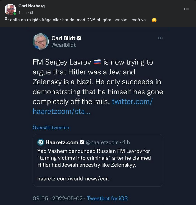Open Carl Norberg's profile name link
Screen dimensions: 196x205
(x=31, y=6)
